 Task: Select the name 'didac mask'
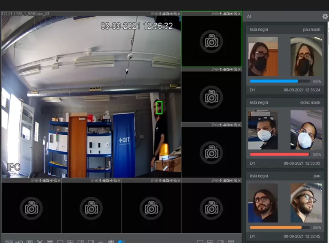coord(310,102)
